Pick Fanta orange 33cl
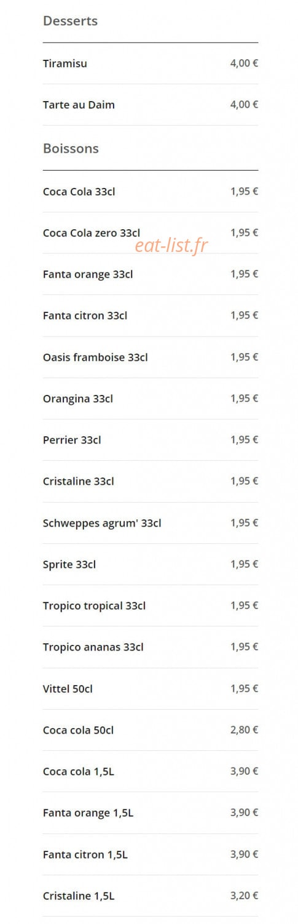This screenshot has height=924, width=298. 151,274
